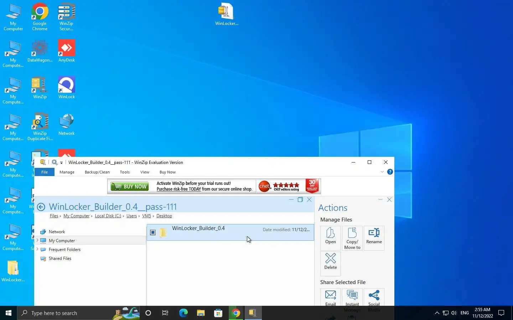Go to VM5 breadcrumb link
This screenshot has width=513, height=320.
[146, 216]
